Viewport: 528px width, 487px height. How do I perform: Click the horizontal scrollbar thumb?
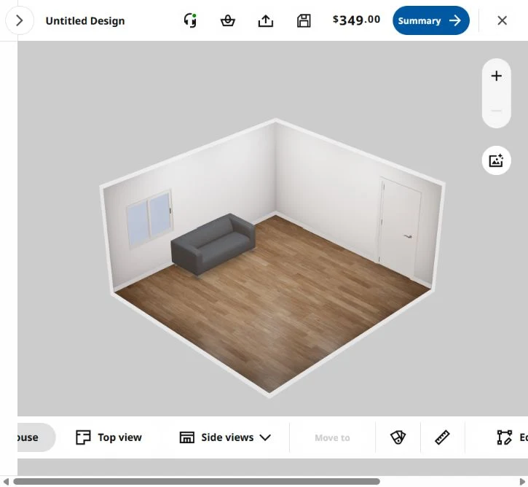coord(197,482)
